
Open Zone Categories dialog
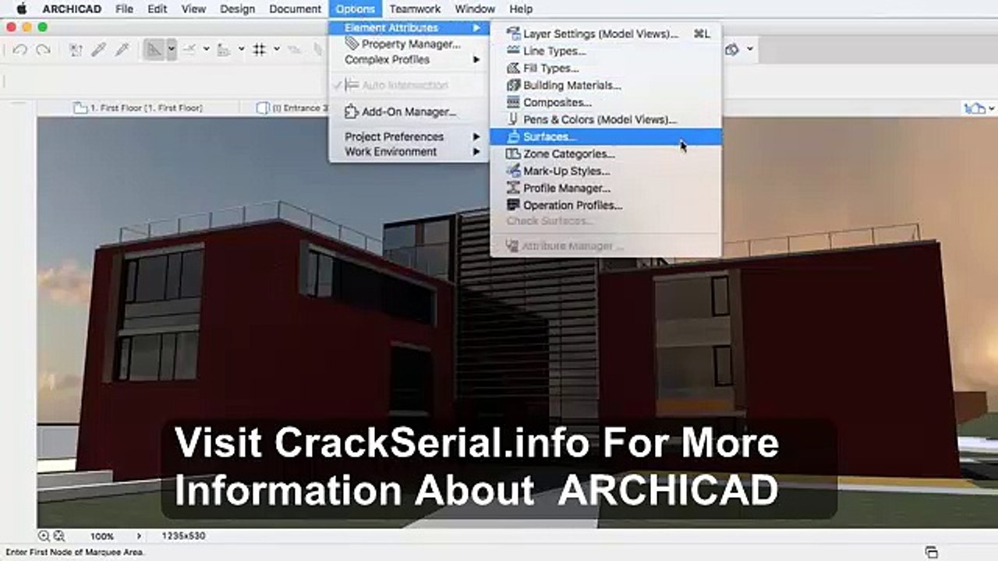[x=606, y=153]
